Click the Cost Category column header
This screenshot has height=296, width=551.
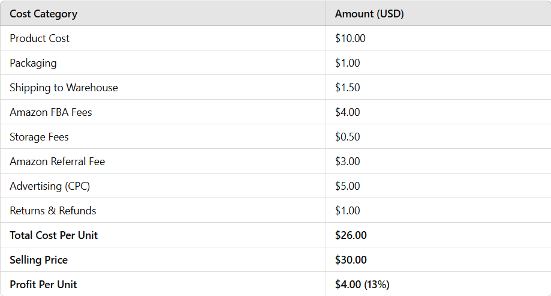coord(44,14)
